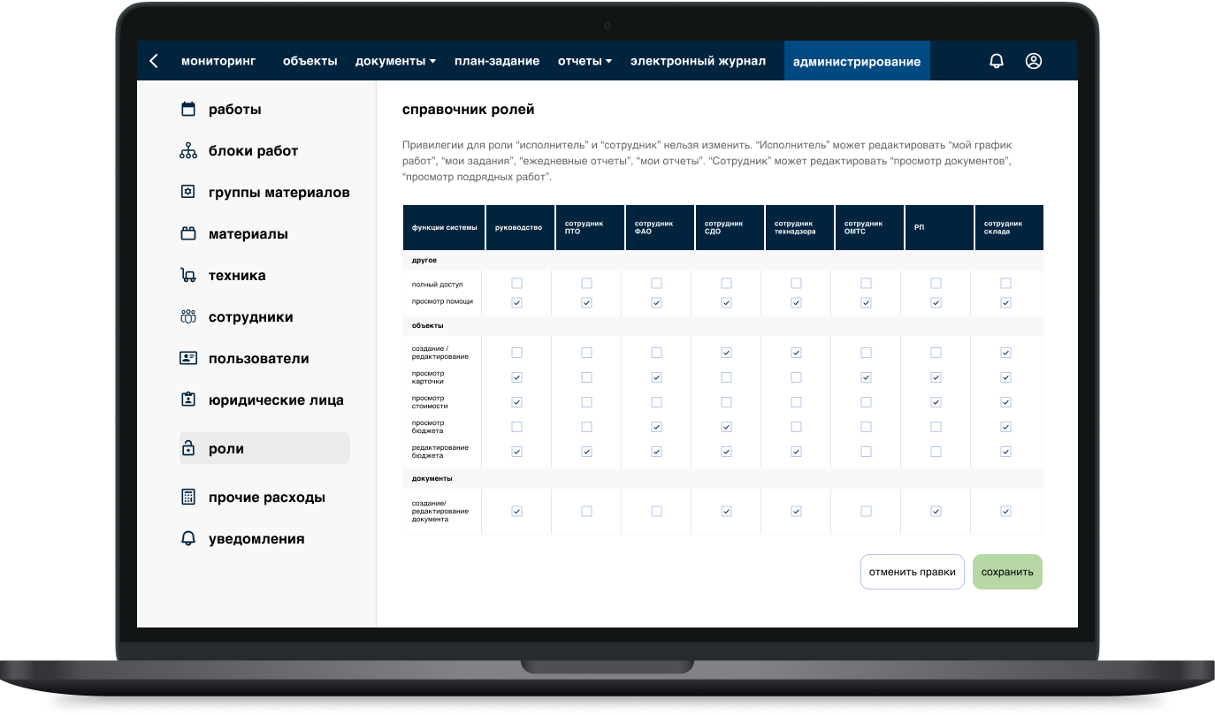Switch to электронный журнал tab
The height and width of the screenshot is (715, 1215).
[x=698, y=61]
